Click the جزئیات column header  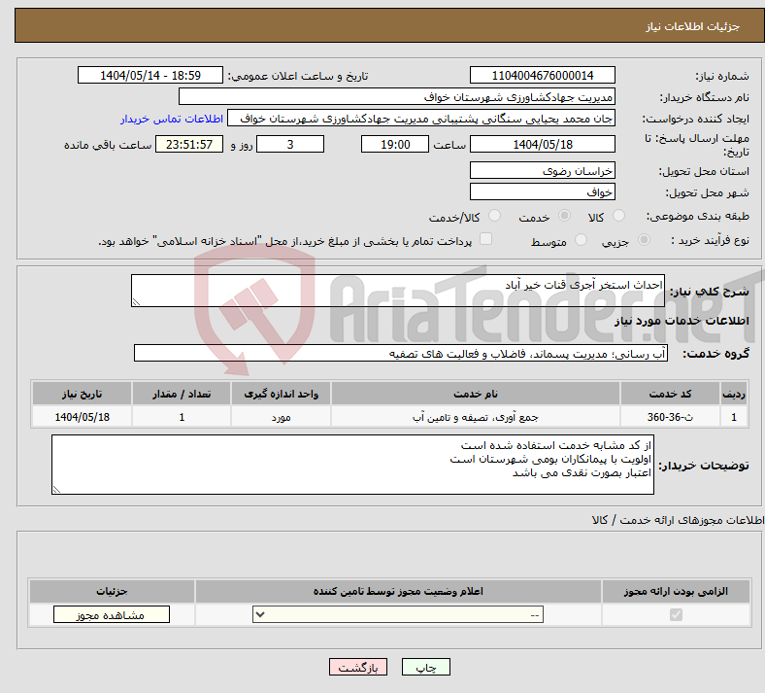112,591
